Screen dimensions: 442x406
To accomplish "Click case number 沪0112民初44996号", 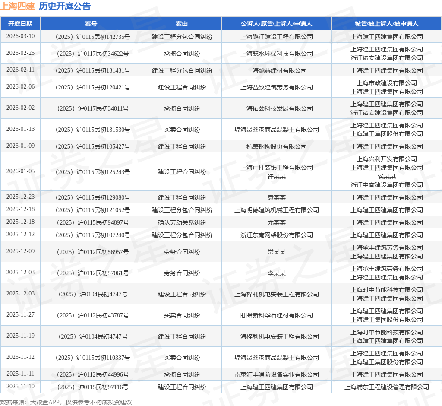I will pos(93,374).
